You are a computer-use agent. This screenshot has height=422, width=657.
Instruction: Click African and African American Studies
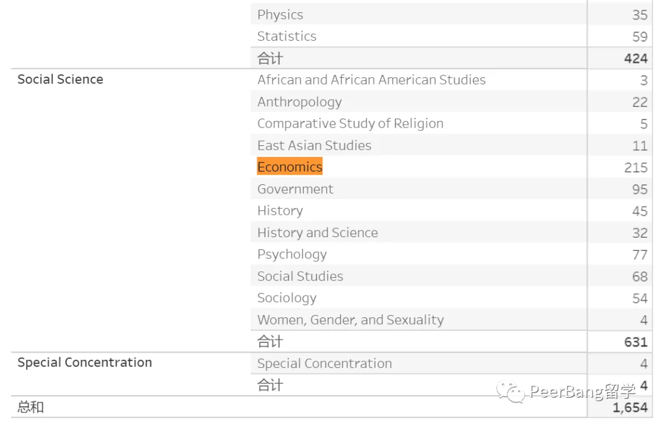pos(371,80)
